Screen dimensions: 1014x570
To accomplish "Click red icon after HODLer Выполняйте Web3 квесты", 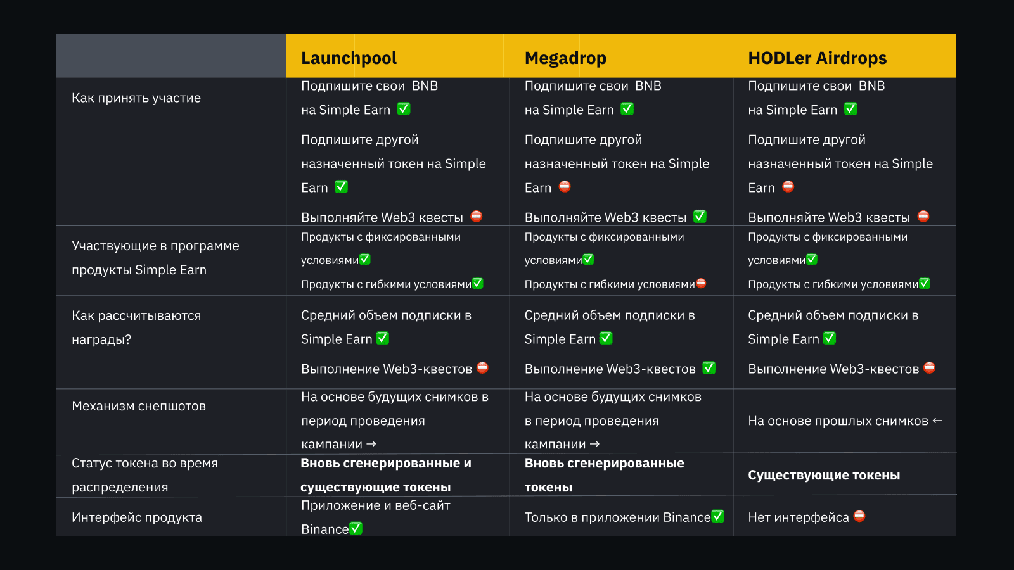I will 923,217.
